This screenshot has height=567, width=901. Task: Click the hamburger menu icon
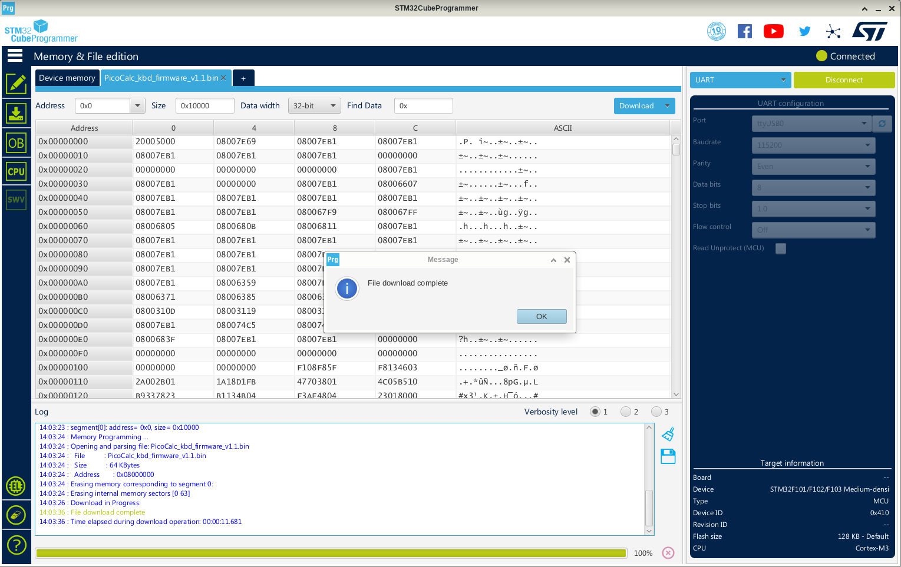click(15, 56)
